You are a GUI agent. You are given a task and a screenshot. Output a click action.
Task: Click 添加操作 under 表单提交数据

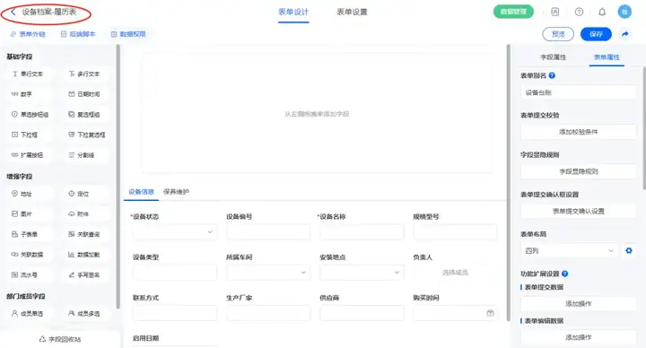pyautogui.click(x=579, y=303)
